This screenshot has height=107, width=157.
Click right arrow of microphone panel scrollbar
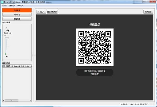pos(30,60)
